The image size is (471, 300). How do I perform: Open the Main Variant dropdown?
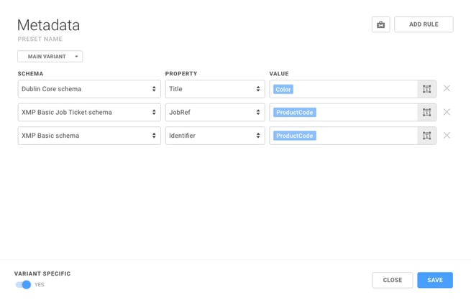click(x=50, y=57)
